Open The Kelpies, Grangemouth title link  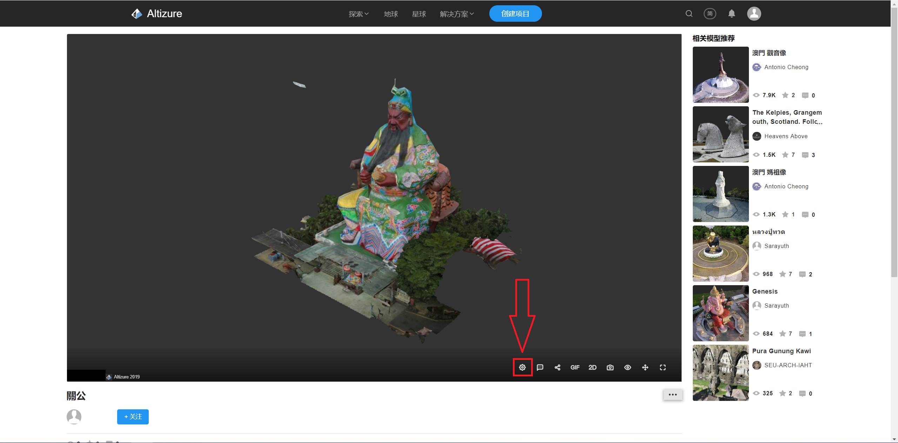tap(787, 117)
